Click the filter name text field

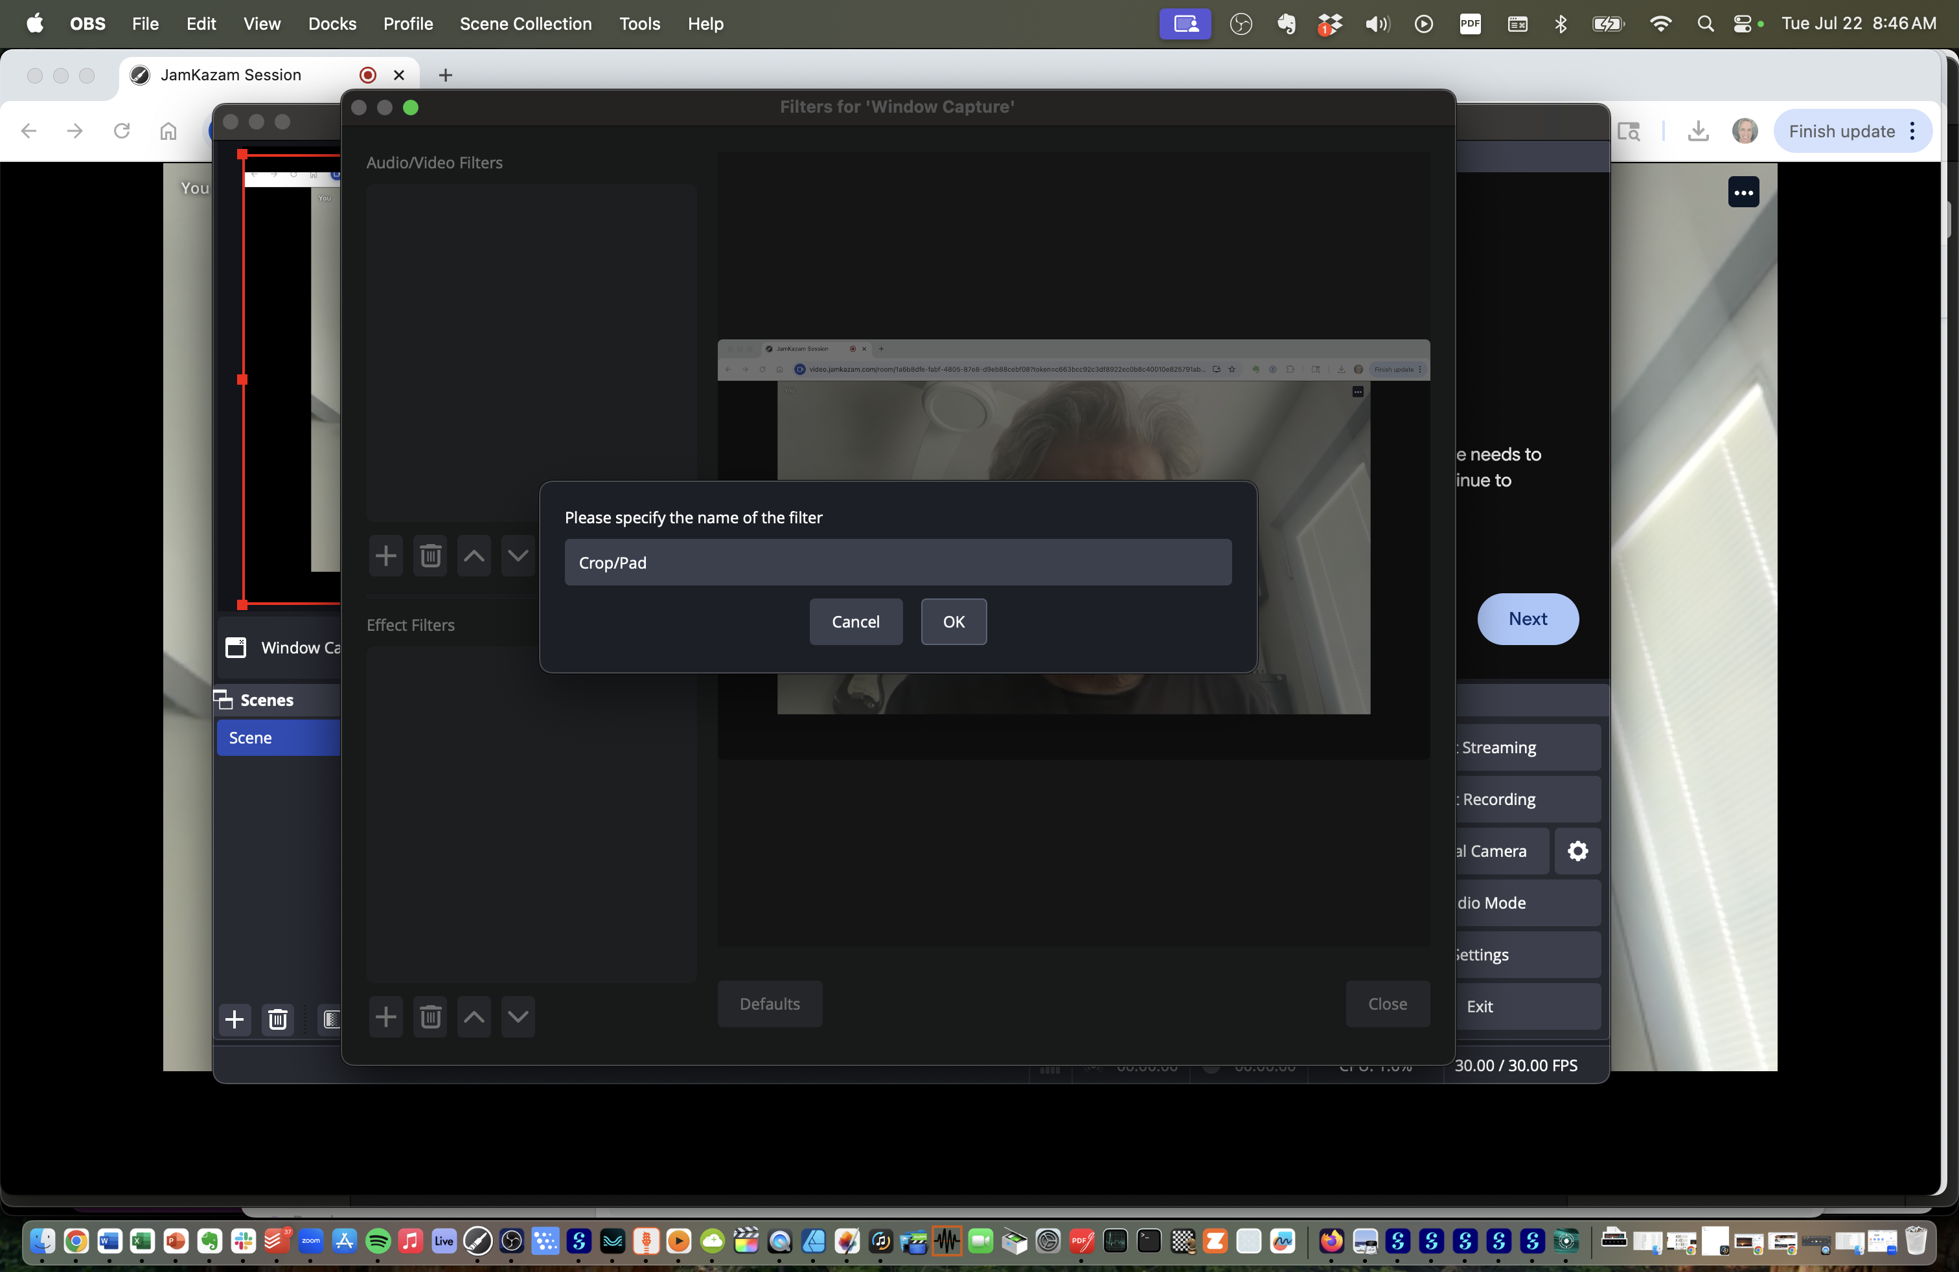[x=897, y=563]
